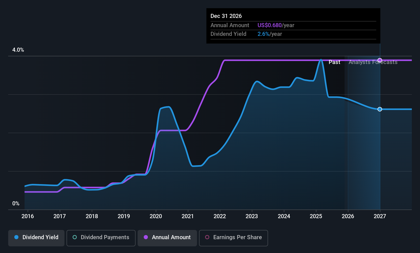Select the purple marker at Dec 2026

tap(380, 60)
